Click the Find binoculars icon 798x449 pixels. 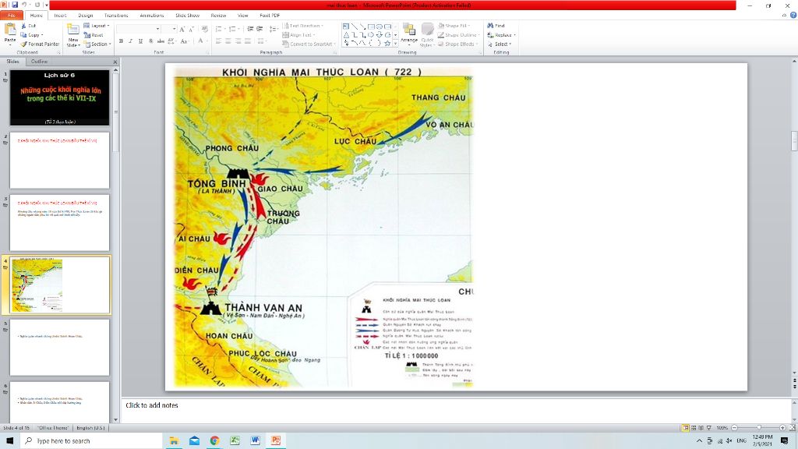coord(491,26)
